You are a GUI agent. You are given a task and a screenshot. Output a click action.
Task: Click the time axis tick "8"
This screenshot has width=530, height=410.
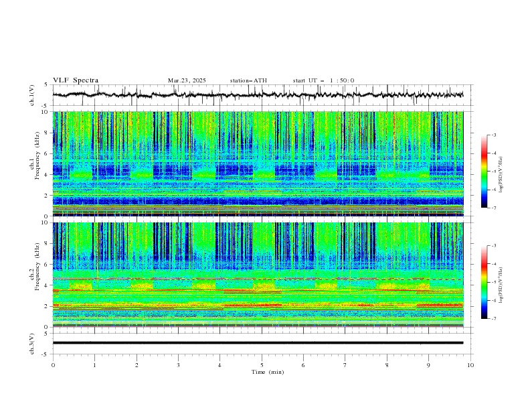[x=387, y=365]
